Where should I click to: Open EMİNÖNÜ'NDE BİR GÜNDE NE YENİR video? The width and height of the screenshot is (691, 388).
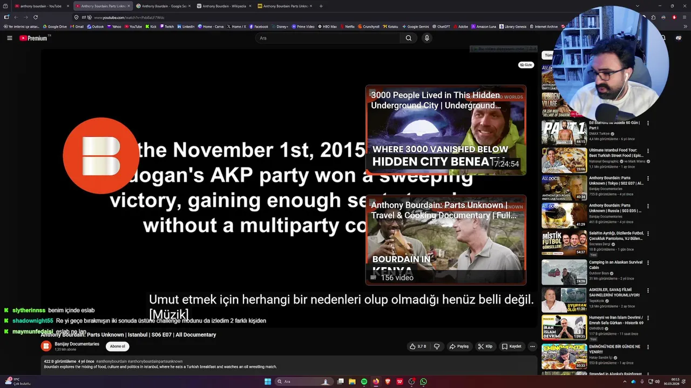pyautogui.click(x=564, y=356)
